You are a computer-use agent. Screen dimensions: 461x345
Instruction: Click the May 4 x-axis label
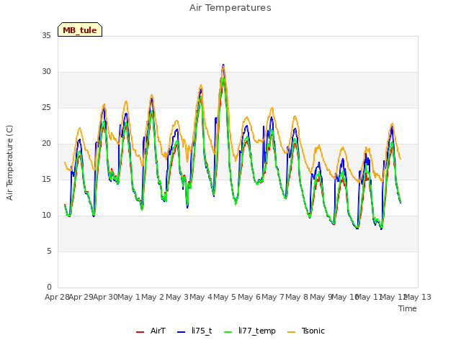201,297
